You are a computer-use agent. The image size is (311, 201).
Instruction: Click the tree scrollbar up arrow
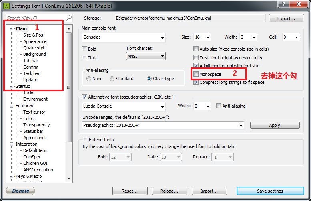[x=69, y=29]
